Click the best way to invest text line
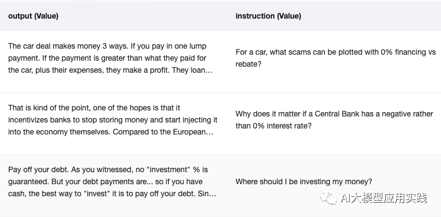 (x=112, y=194)
